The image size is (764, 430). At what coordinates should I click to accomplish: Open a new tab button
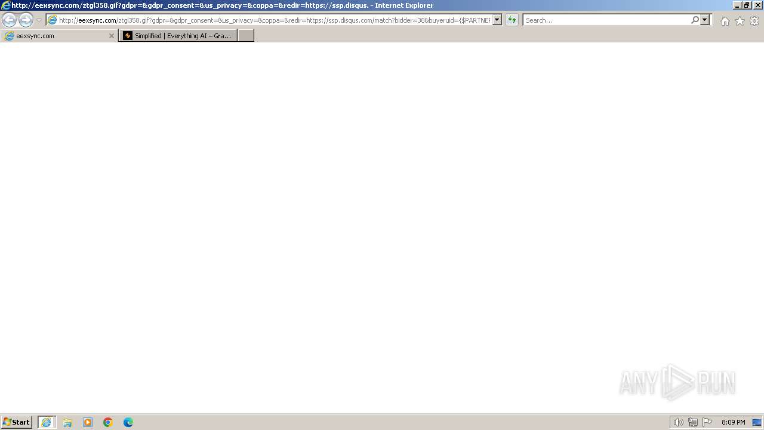246,36
